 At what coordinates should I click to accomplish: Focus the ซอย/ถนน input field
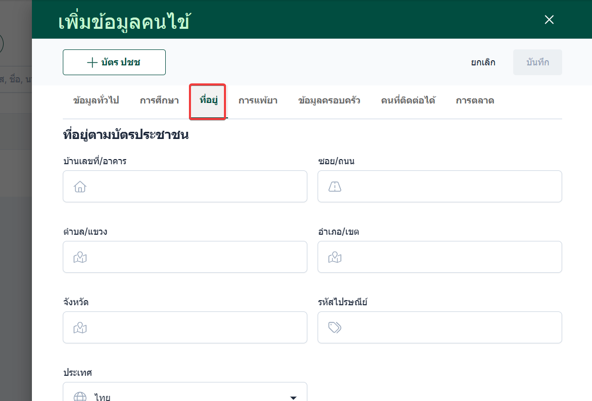coord(440,186)
